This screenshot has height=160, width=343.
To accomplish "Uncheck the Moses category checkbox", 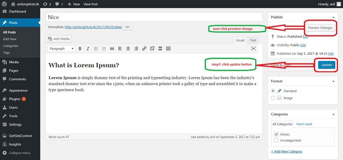I will pyautogui.click(x=276, y=134).
